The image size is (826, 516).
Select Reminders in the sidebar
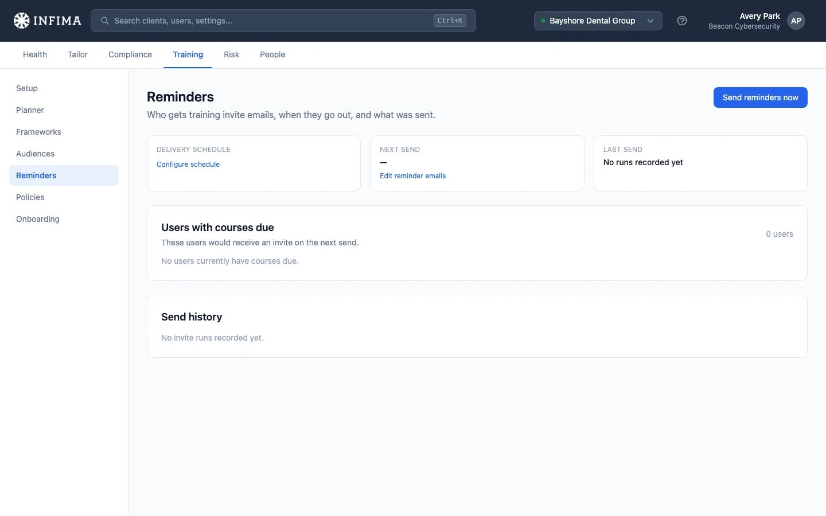pos(64,175)
